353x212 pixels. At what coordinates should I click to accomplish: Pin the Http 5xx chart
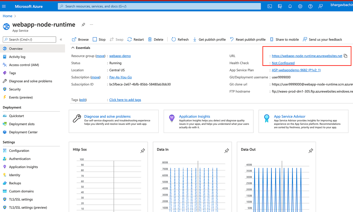(143, 150)
